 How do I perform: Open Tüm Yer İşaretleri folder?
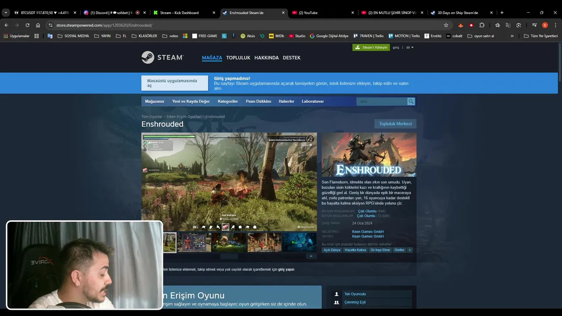coord(541,36)
